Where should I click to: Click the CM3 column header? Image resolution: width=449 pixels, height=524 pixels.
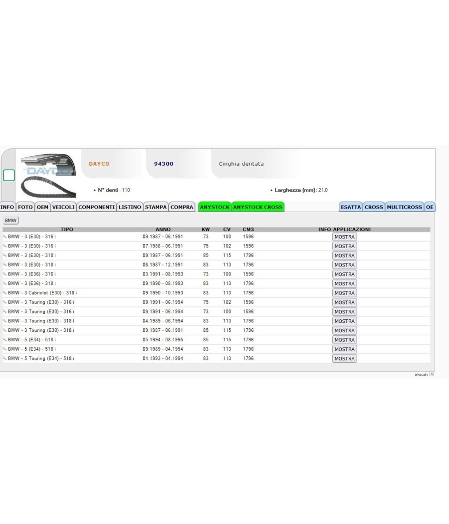248,229
